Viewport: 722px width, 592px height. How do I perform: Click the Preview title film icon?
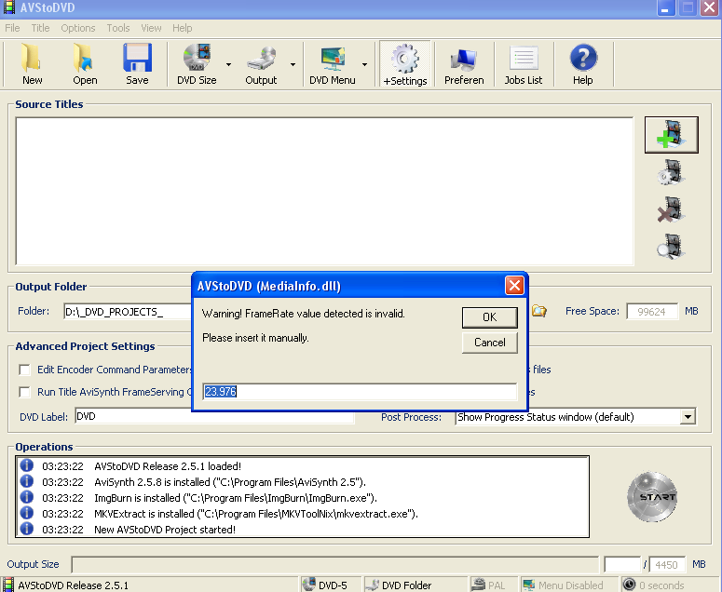coord(672,247)
